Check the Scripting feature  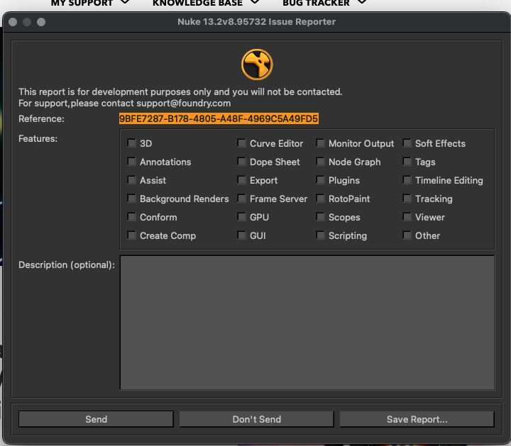(320, 235)
